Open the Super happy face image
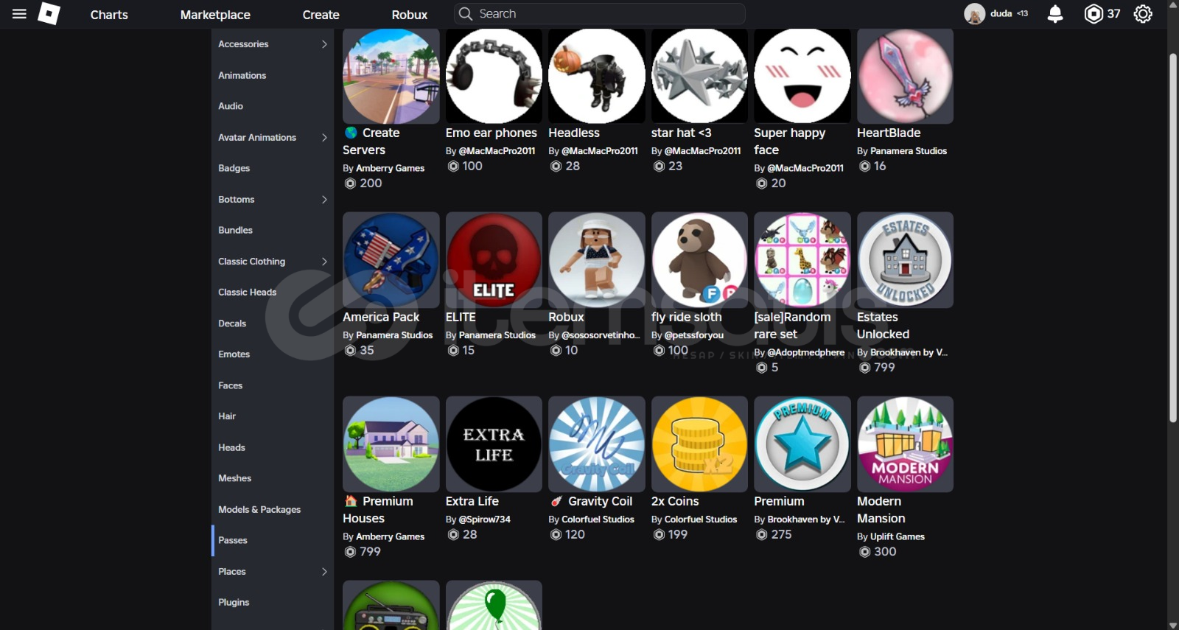1179x630 pixels. click(802, 76)
